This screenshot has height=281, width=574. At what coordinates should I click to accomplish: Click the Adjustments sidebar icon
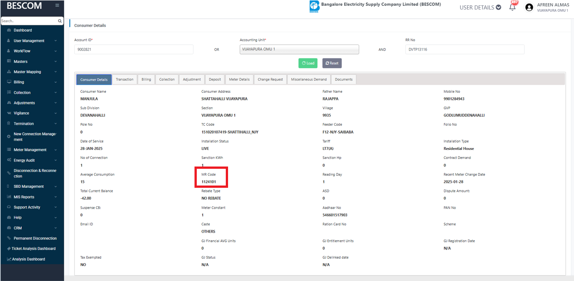tap(9, 103)
